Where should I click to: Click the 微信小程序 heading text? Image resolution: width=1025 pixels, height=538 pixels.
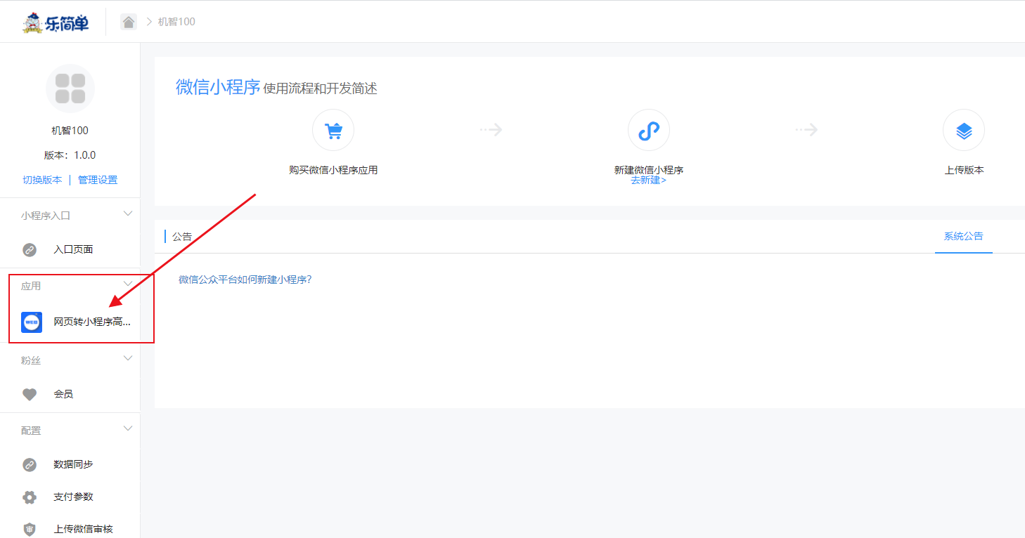[x=218, y=87]
